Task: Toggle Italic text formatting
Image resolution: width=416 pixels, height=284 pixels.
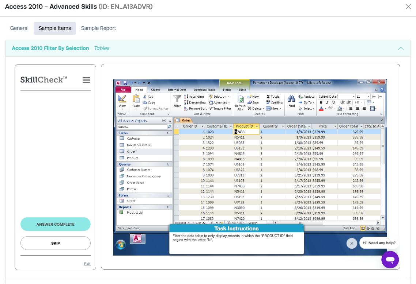Action: 327,102
